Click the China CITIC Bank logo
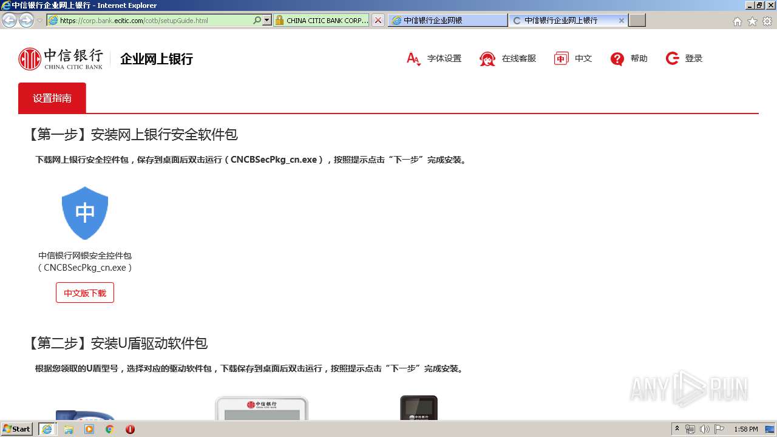Viewport: 777px width, 437px height. (61, 59)
